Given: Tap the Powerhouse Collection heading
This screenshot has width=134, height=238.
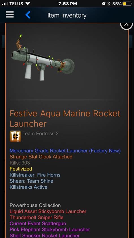Looking at the screenshot, I should (x=35, y=205).
